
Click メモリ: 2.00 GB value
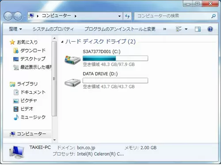pos(149,148)
